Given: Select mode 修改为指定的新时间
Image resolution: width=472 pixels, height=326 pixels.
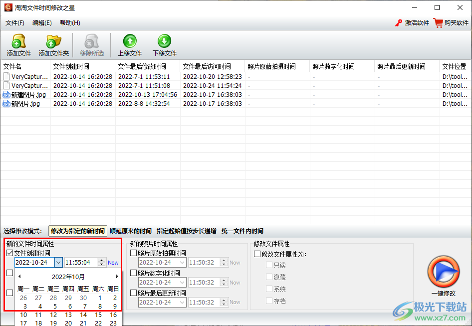Looking at the screenshot, I should (x=78, y=231).
